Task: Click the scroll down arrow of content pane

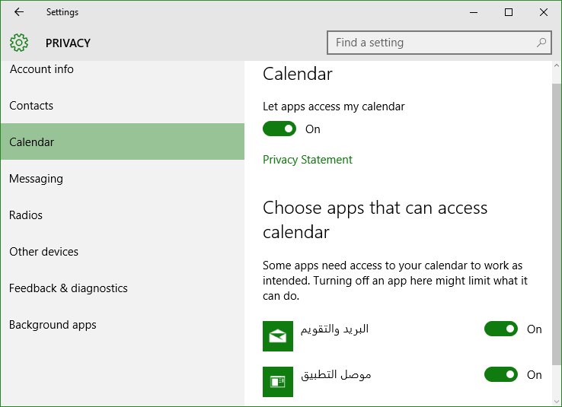Action: [557, 402]
